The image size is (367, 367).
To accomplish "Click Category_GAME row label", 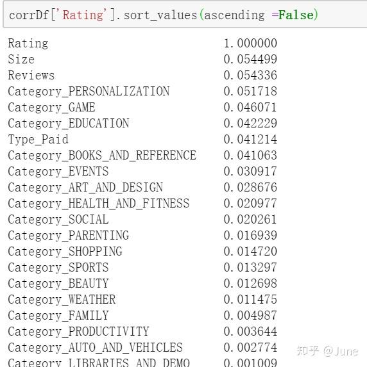I will [x=51, y=108].
